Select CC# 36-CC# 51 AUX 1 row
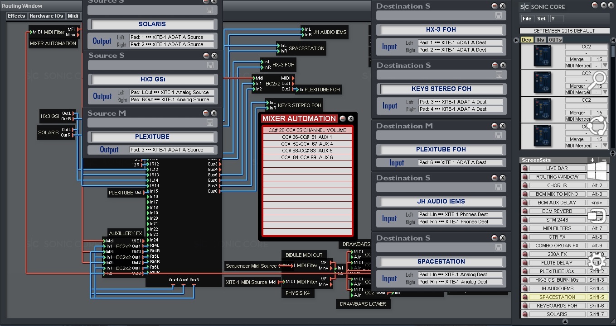Screen dimensions: 616x326 (x=307, y=137)
